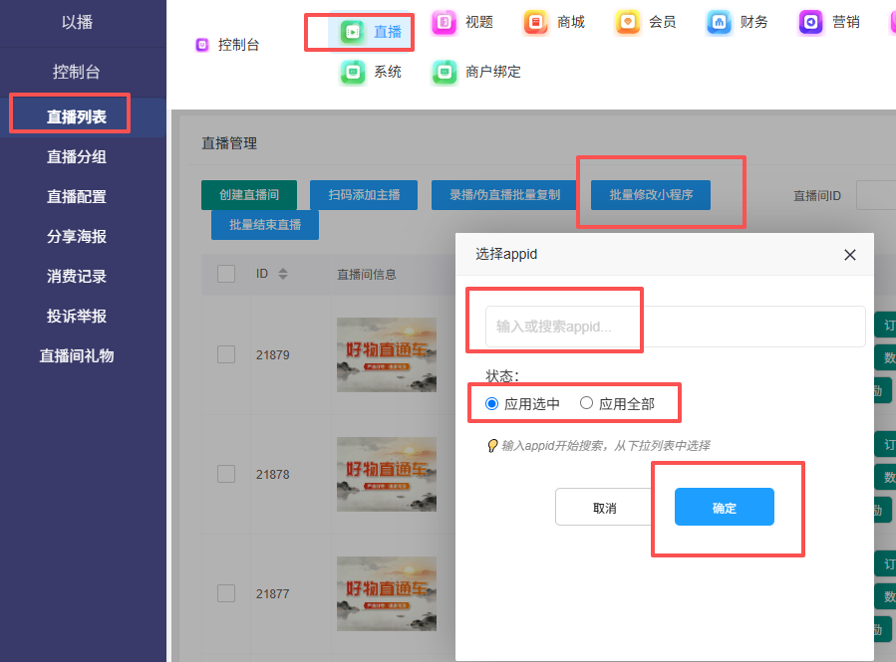Click the 直播 icon in top navigation
The width and height of the screenshot is (896, 662).
(x=352, y=32)
